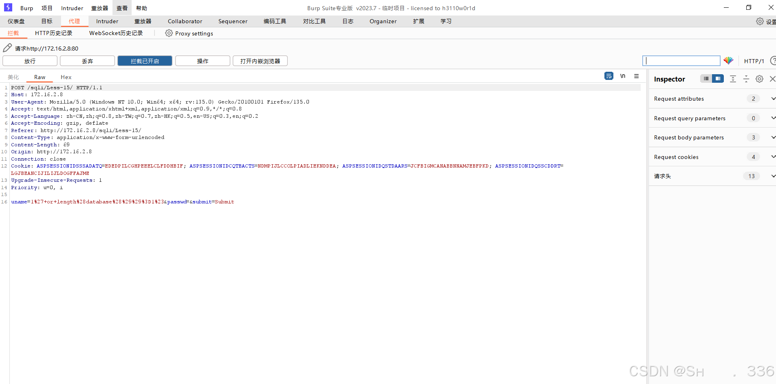This screenshot has height=384, width=776.
Task: Open the 日志 logger tab
Action: point(348,21)
